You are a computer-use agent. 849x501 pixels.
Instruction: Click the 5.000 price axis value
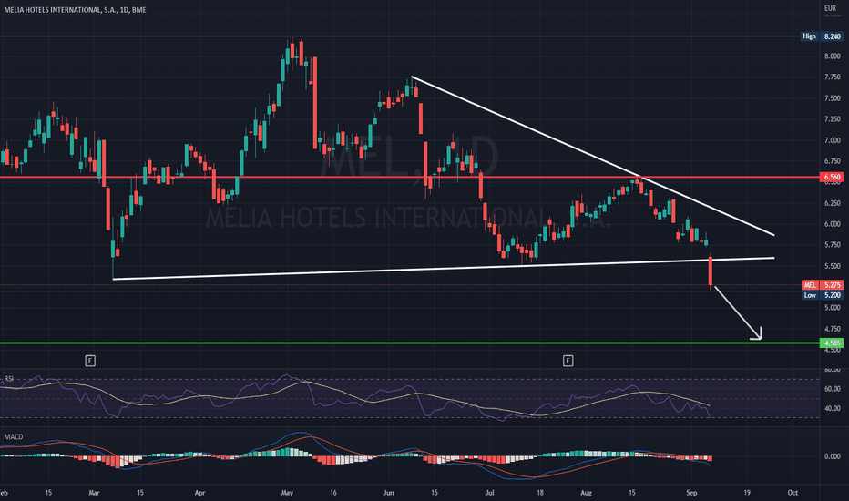(x=833, y=308)
